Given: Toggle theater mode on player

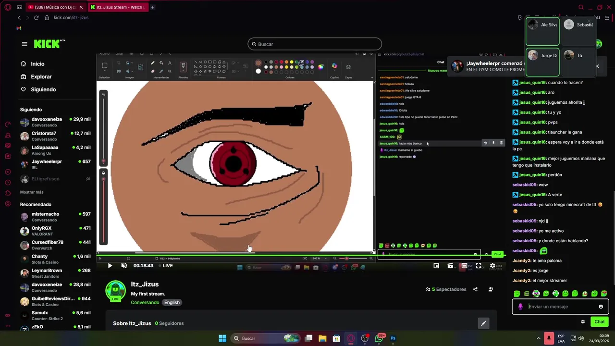Looking at the screenshot, I should click(x=464, y=266).
